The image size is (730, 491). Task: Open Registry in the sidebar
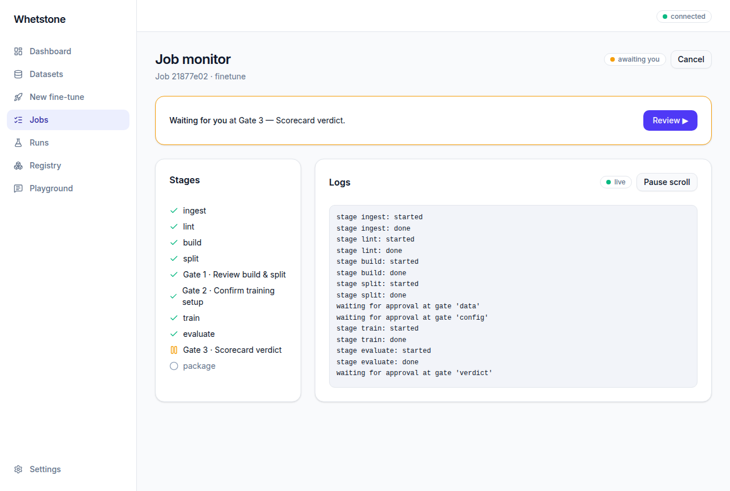[68, 166]
